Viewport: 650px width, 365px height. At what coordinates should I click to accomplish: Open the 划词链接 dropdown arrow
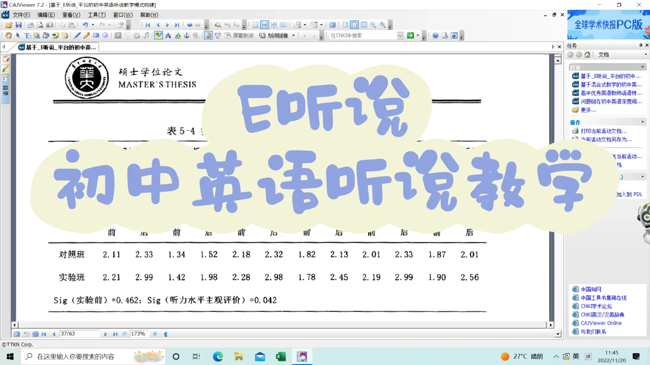294,35
